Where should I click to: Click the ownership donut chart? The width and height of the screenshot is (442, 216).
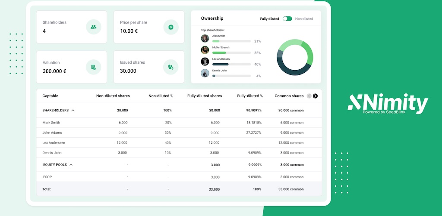pyautogui.click(x=295, y=58)
